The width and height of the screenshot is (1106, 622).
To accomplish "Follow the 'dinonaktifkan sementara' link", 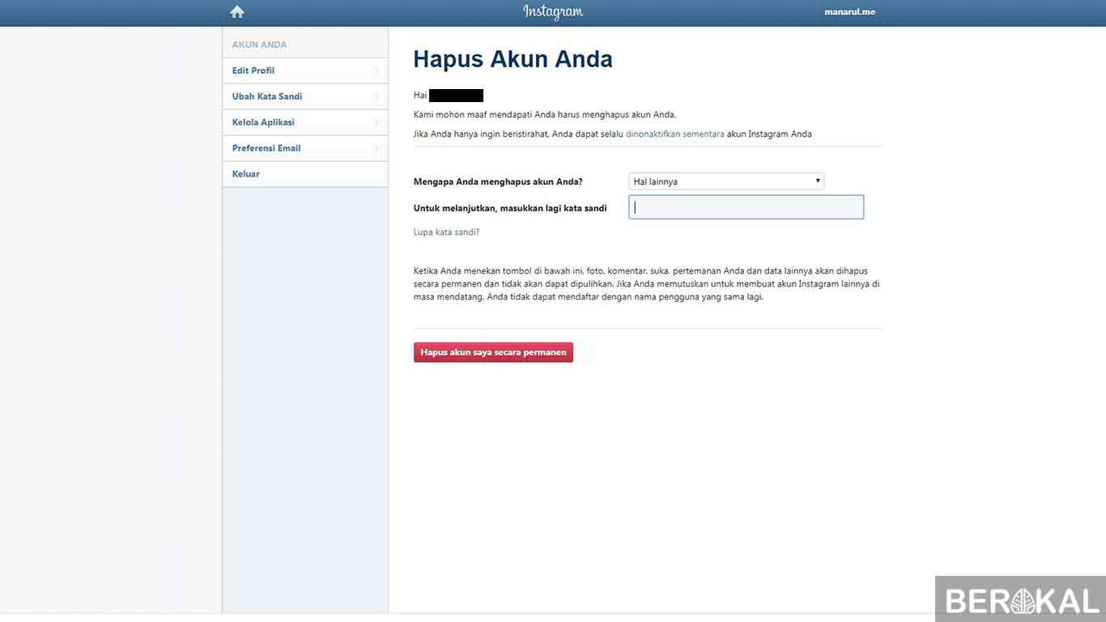I will pos(675,134).
